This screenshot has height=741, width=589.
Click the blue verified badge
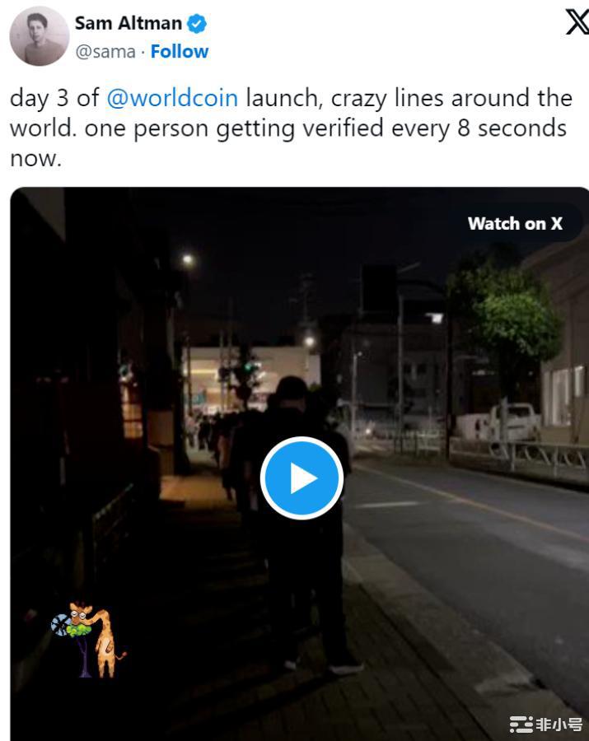(197, 23)
